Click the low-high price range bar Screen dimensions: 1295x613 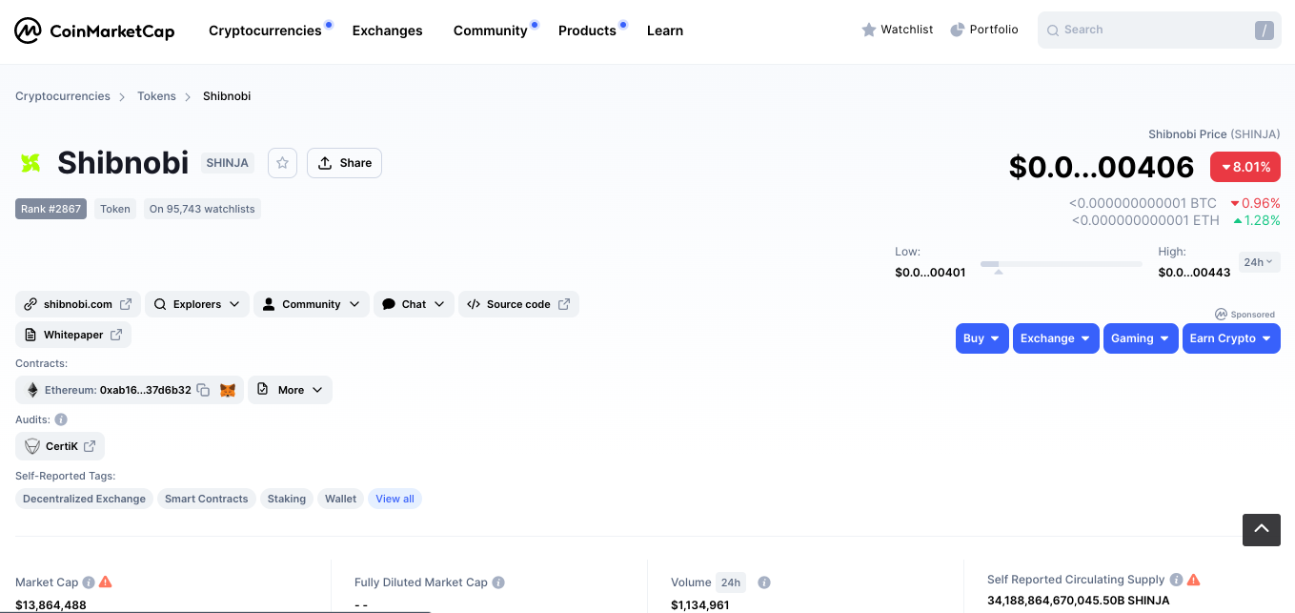coord(1061,264)
